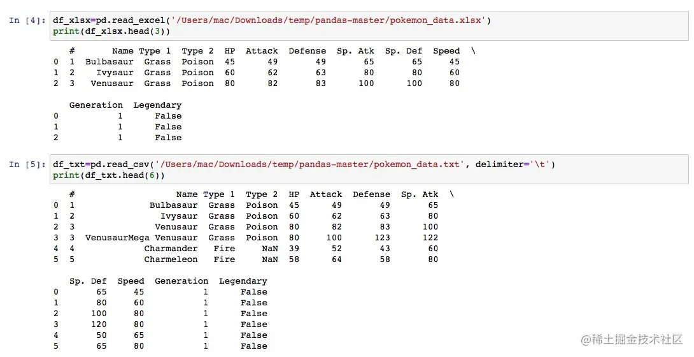Screen dimensions: 694x357
Task: Click Speed header in the df_xlsx output
Action: [x=446, y=51]
